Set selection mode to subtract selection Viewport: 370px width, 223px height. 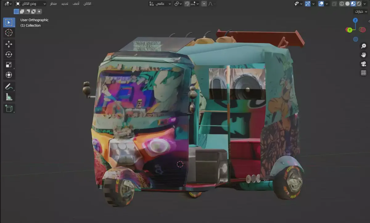28,11
